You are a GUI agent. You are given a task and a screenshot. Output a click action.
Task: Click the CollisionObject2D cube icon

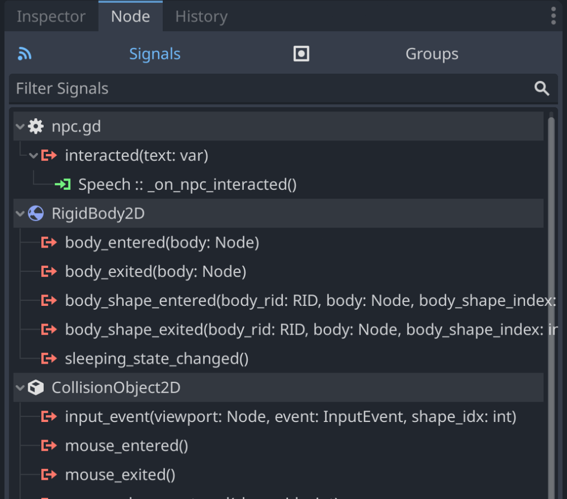(36, 388)
